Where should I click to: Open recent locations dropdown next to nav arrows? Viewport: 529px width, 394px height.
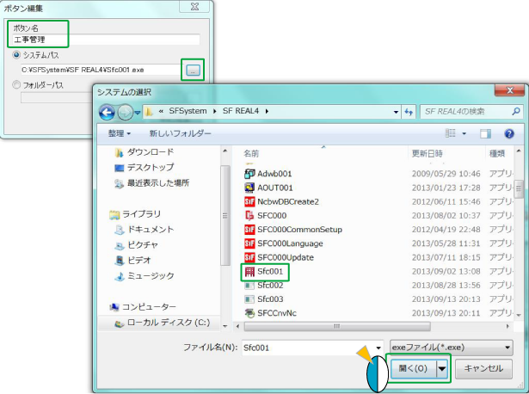click(x=138, y=113)
